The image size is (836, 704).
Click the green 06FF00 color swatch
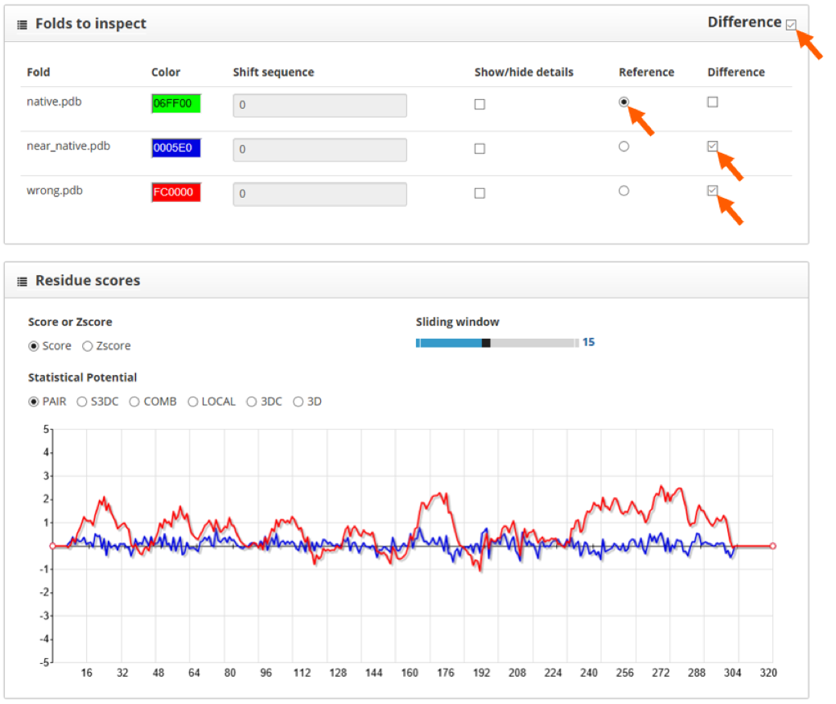click(x=176, y=104)
